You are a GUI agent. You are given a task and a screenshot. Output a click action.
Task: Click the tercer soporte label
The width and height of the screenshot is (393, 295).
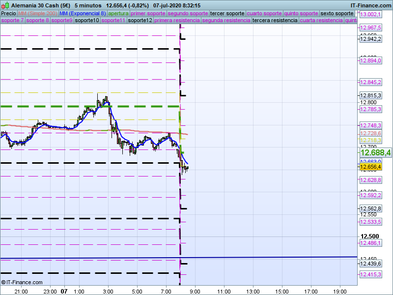coord(226,13)
